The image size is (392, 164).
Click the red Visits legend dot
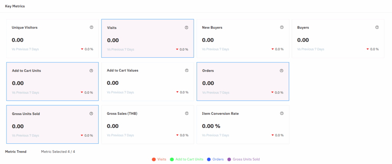pos(154,159)
